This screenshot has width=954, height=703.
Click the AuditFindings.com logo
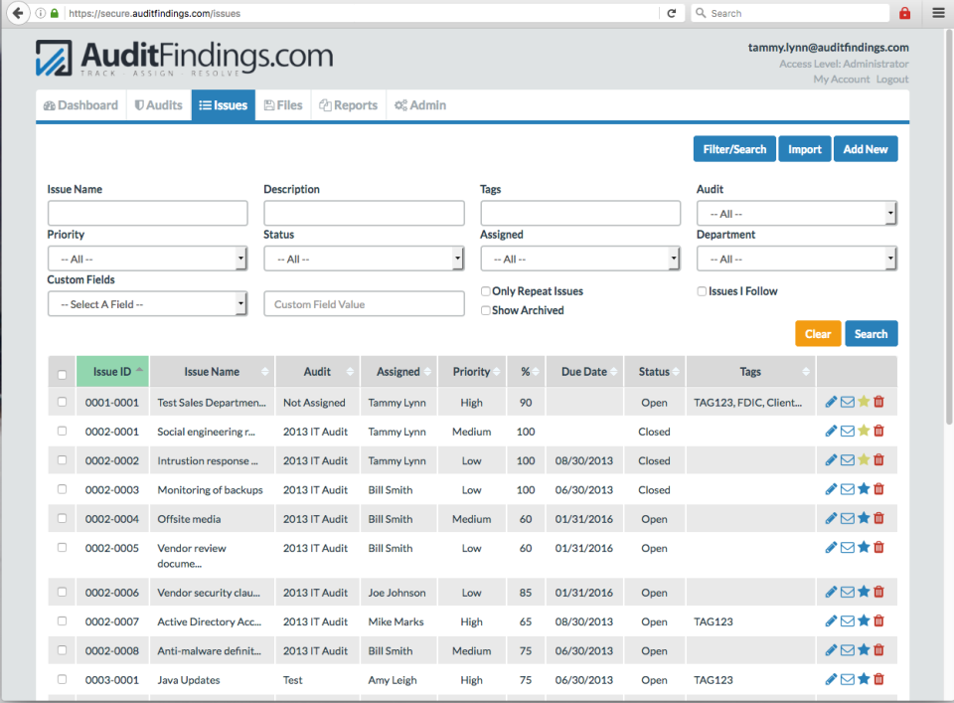(184, 57)
